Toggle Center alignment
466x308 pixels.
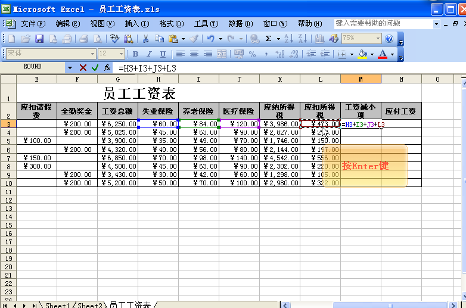pyautogui.click(x=194, y=54)
